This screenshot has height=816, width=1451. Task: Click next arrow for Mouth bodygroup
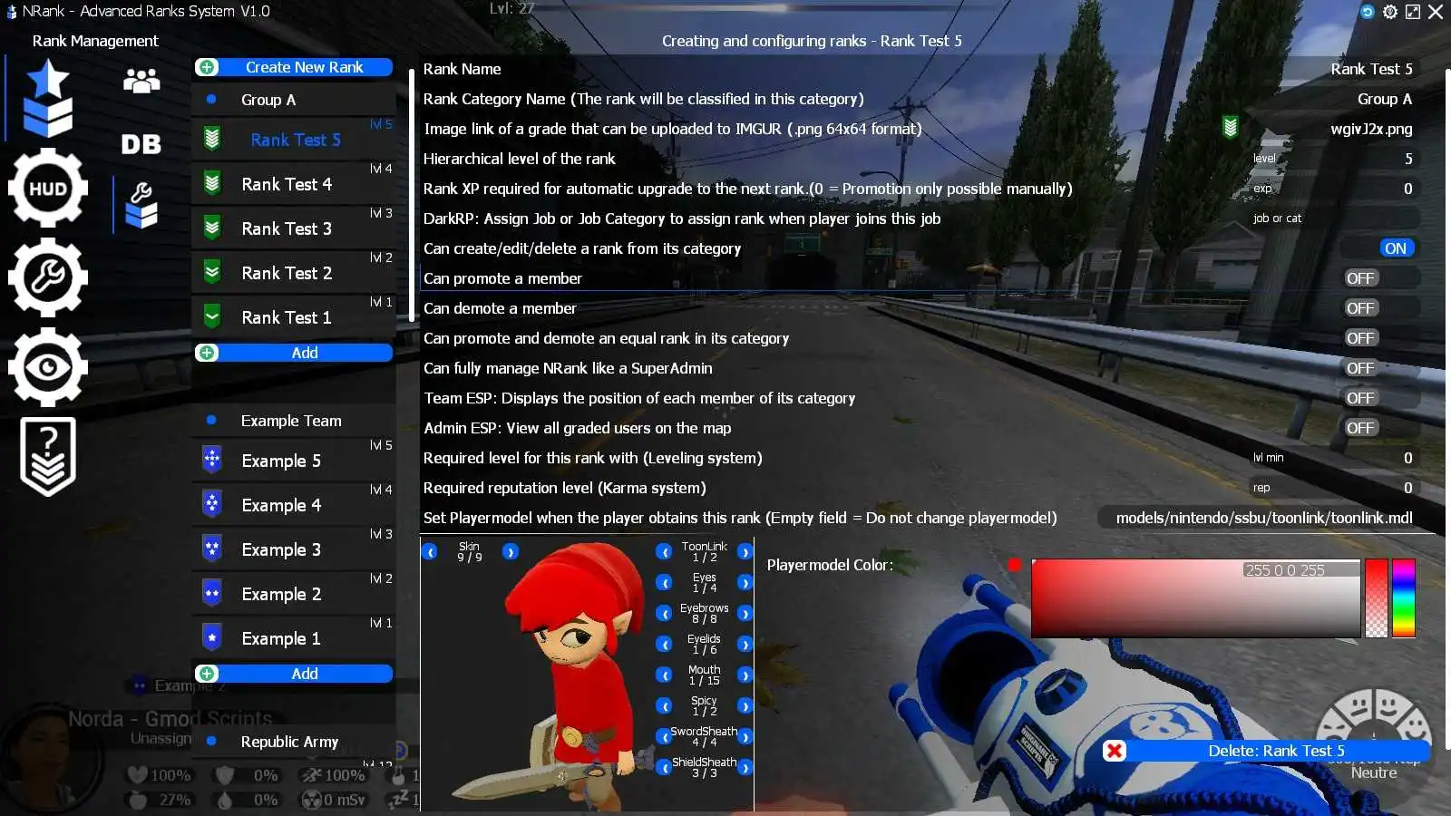pos(745,675)
